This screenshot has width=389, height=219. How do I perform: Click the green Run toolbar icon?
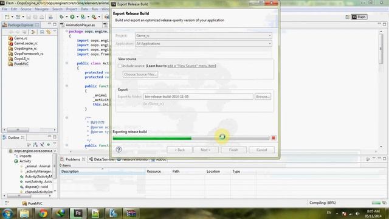click(72, 17)
